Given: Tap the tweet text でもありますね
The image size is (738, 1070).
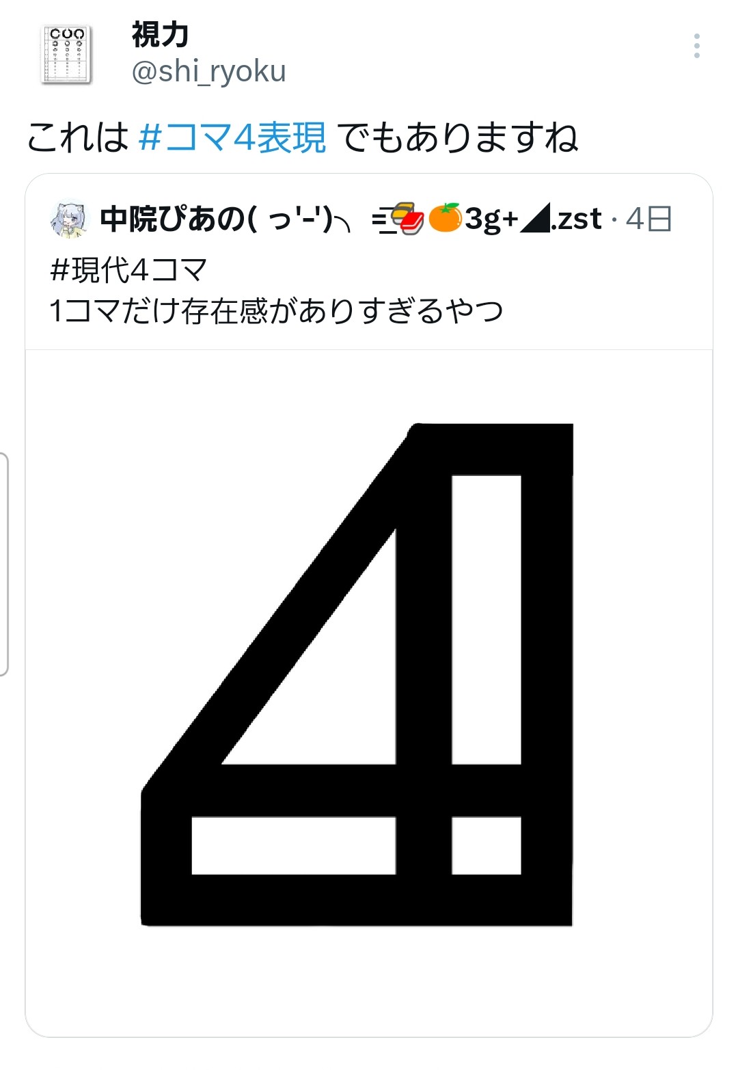Looking at the screenshot, I should point(458,137).
